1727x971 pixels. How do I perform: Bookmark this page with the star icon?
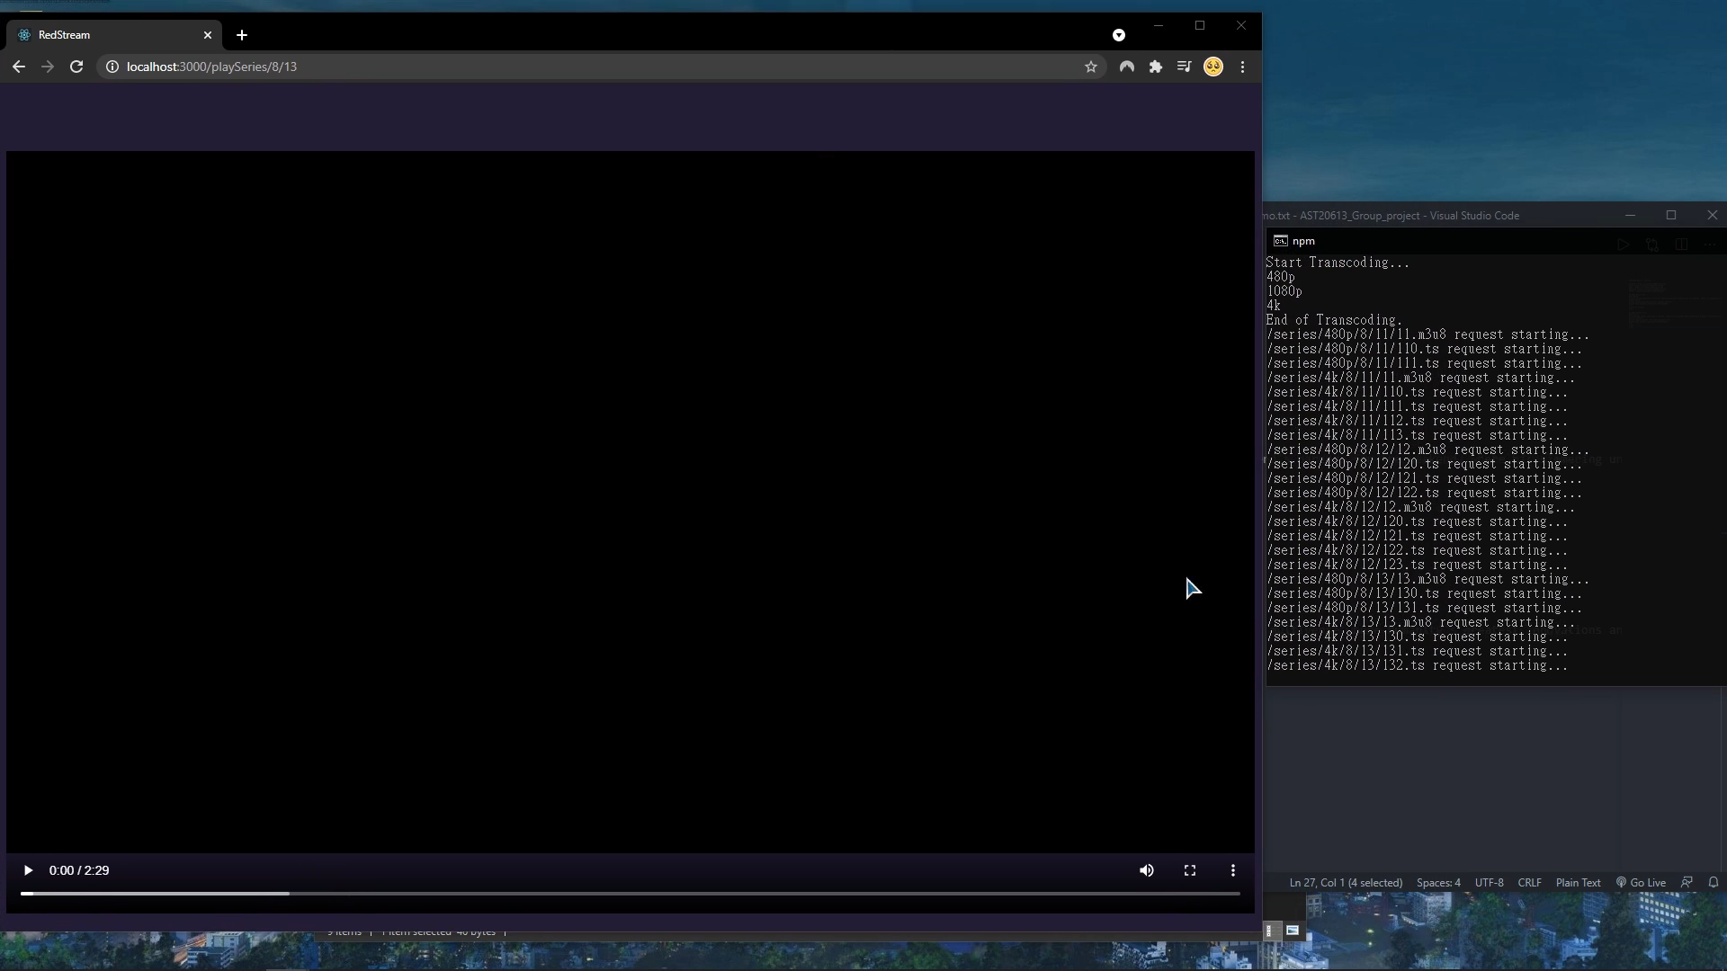[1090, 67]
